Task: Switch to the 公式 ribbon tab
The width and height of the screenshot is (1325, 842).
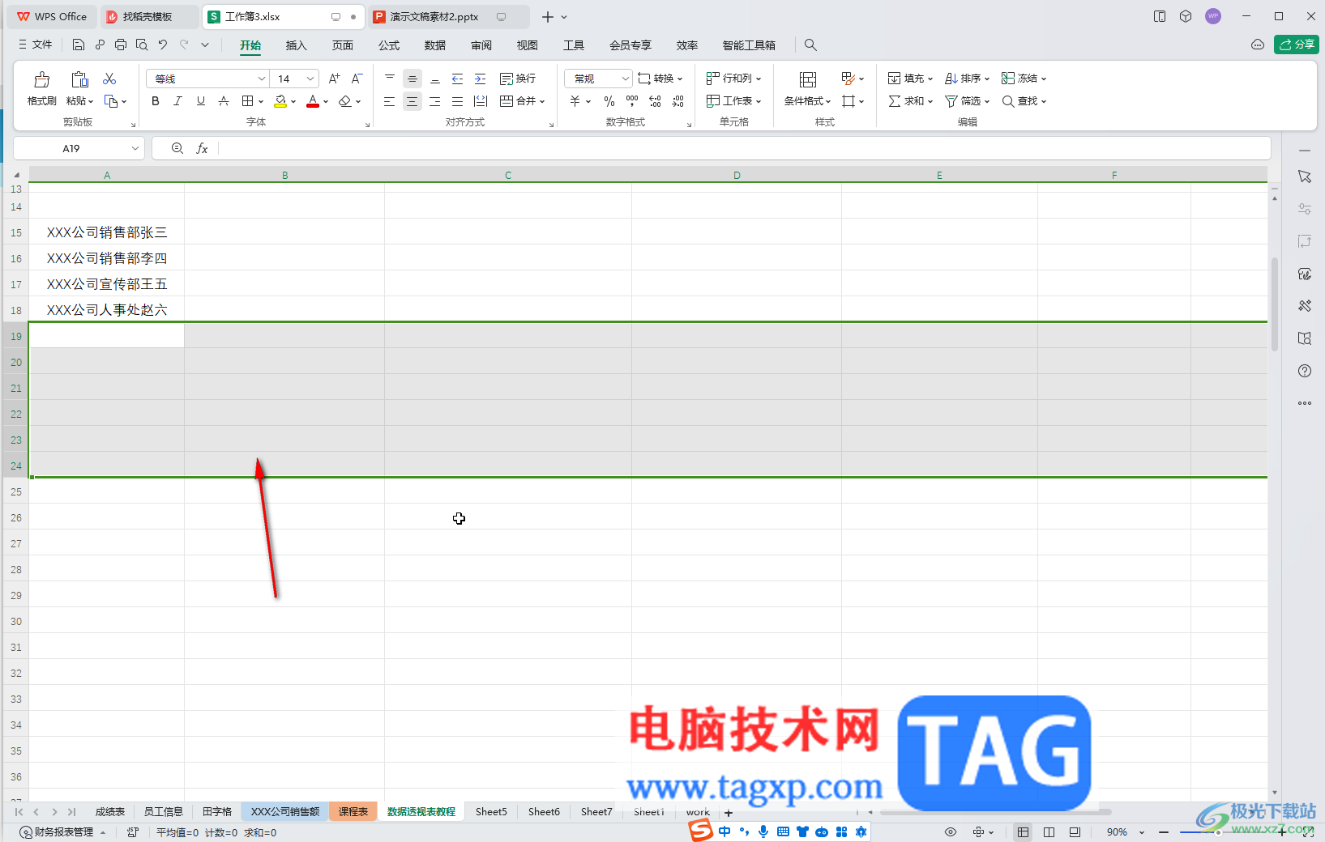Action: [389, 45]
